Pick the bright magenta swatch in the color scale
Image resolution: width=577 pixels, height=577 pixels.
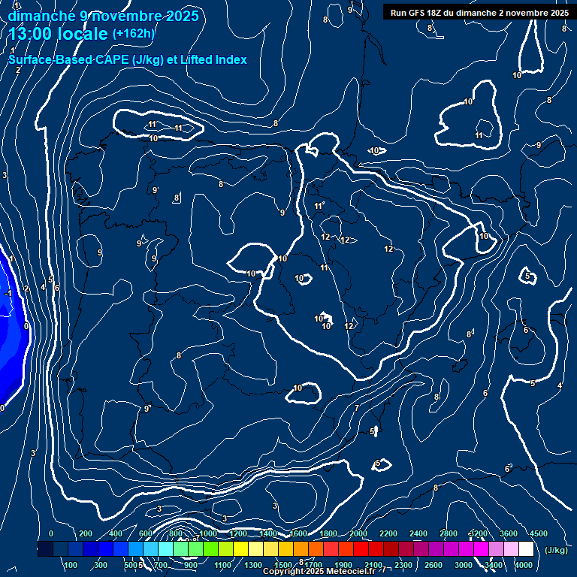click(x=481, y=548)
